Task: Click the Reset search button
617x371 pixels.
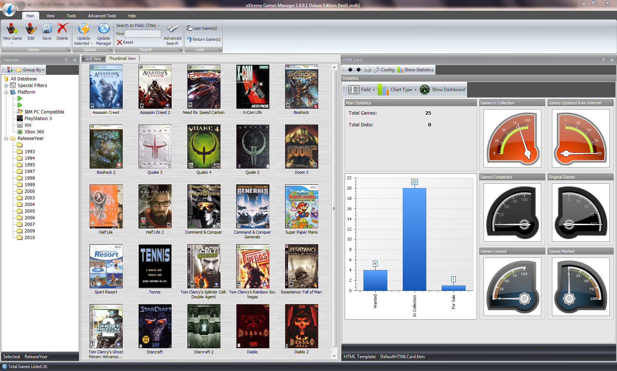Action: coord(125,42)
